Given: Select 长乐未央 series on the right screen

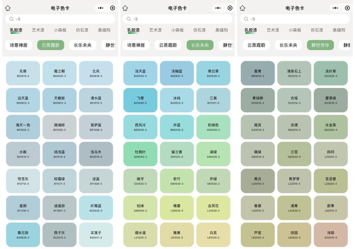Looking at the screenshot, I should pyautogui.click(x=288, y=45).
